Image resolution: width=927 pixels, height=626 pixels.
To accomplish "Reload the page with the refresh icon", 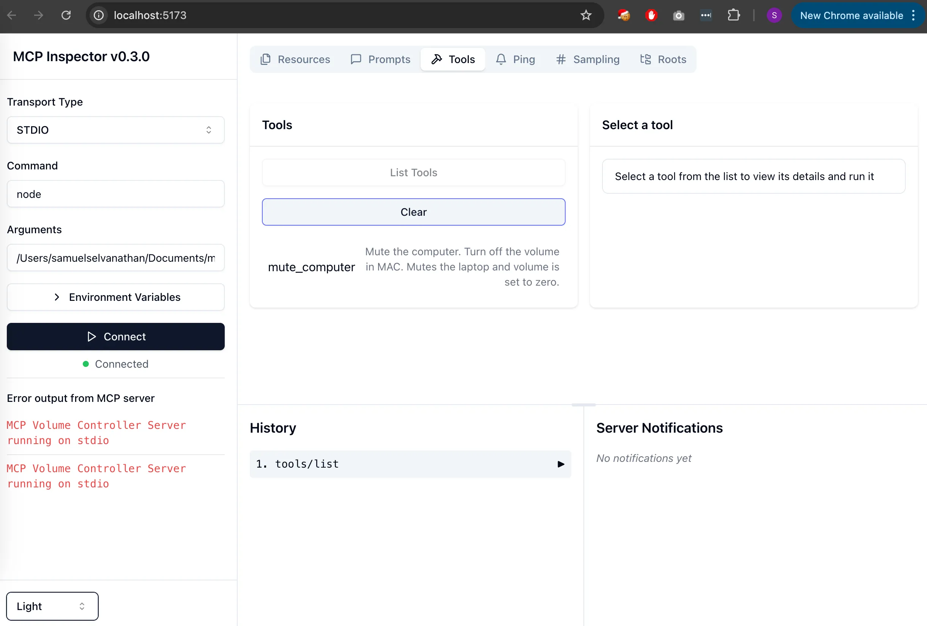I will point(66,15).
